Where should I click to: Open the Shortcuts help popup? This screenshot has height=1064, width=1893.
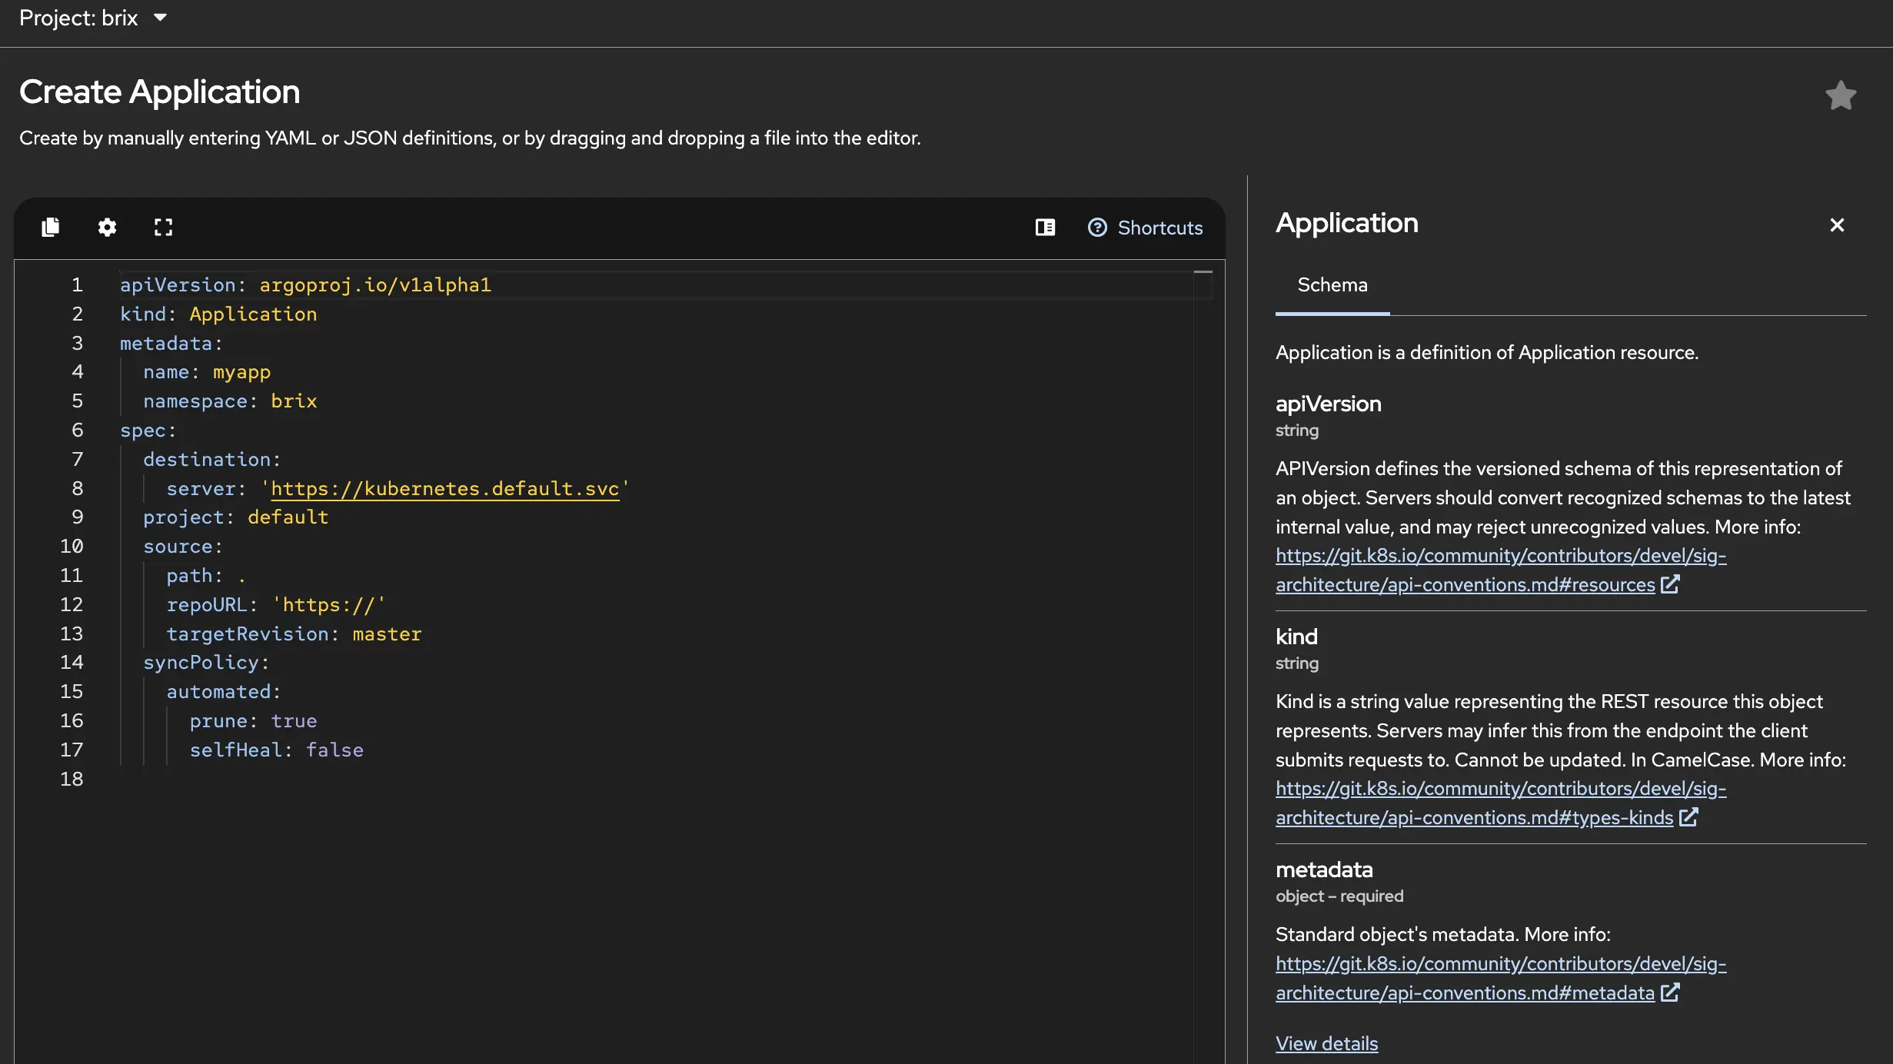click(x=1145, y=227)
